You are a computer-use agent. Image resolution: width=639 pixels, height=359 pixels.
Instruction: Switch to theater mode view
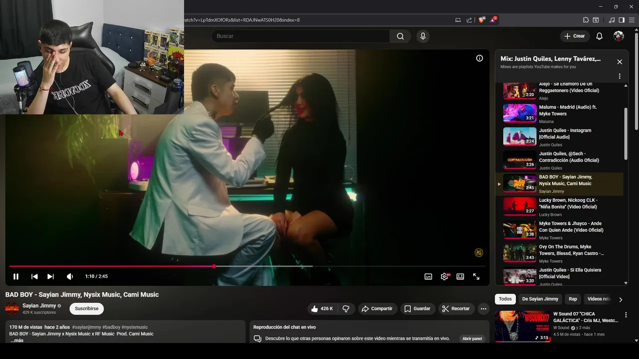[460, 276]
